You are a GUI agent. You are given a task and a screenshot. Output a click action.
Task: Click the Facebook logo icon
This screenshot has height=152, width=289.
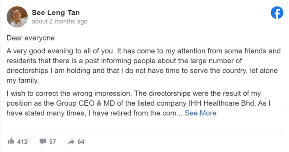click(277, 13)
